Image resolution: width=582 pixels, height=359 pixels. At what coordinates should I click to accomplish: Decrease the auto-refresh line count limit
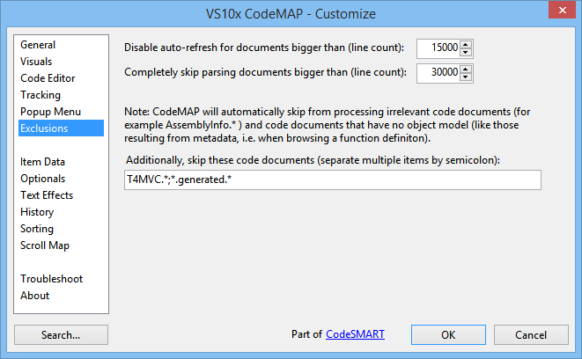[466, 52]
